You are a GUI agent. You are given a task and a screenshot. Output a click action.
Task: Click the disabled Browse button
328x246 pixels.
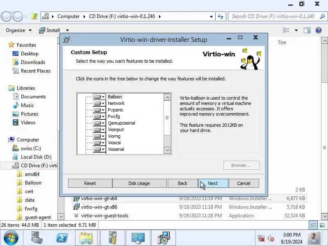[241, 165]
